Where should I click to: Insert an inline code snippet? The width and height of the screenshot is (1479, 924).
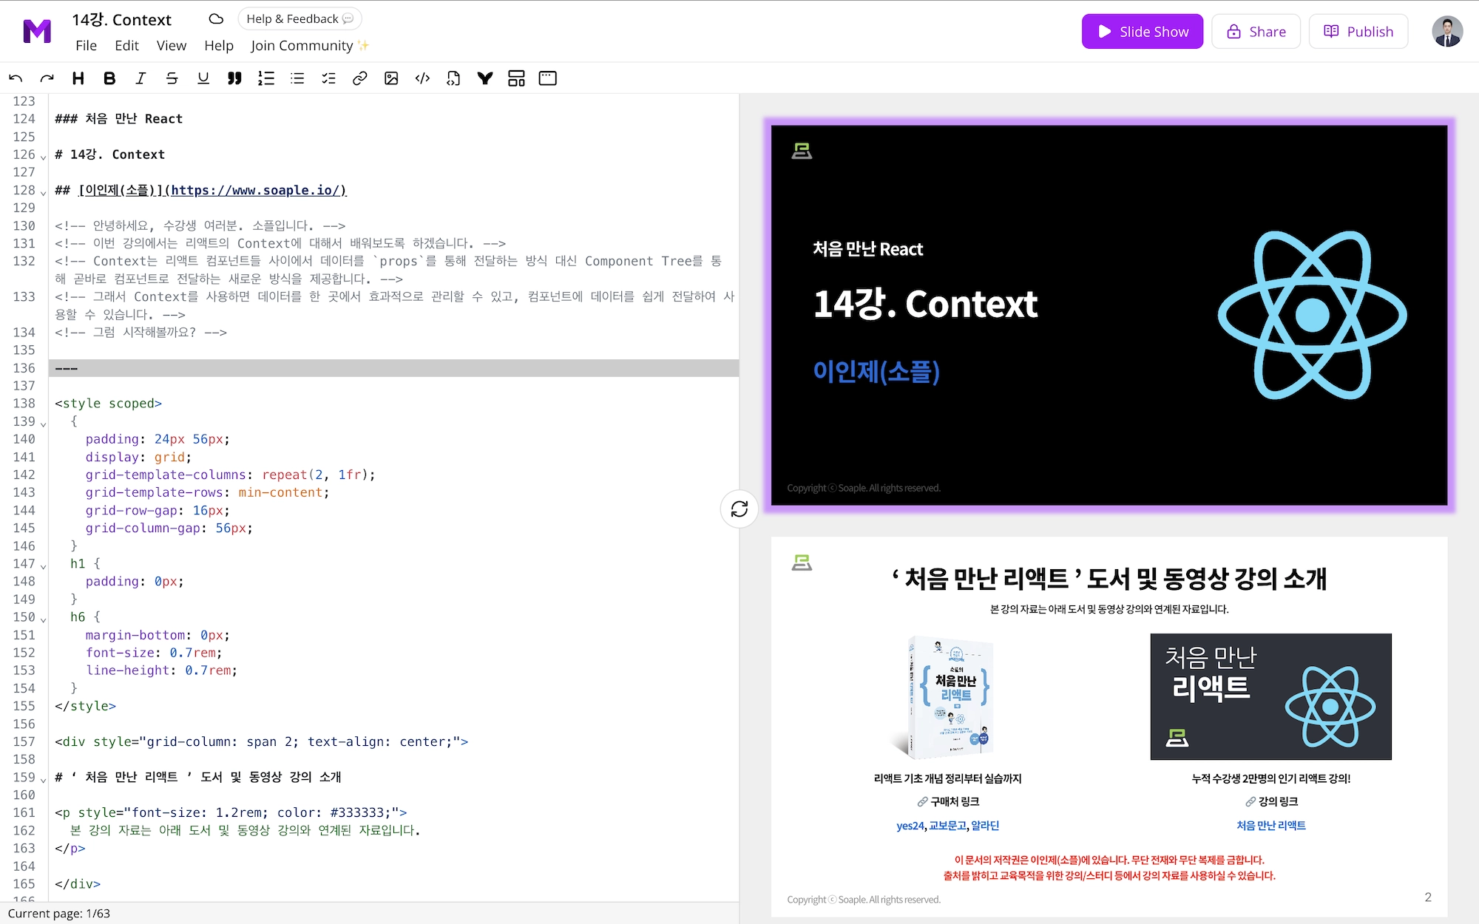(x=422, y=78)
